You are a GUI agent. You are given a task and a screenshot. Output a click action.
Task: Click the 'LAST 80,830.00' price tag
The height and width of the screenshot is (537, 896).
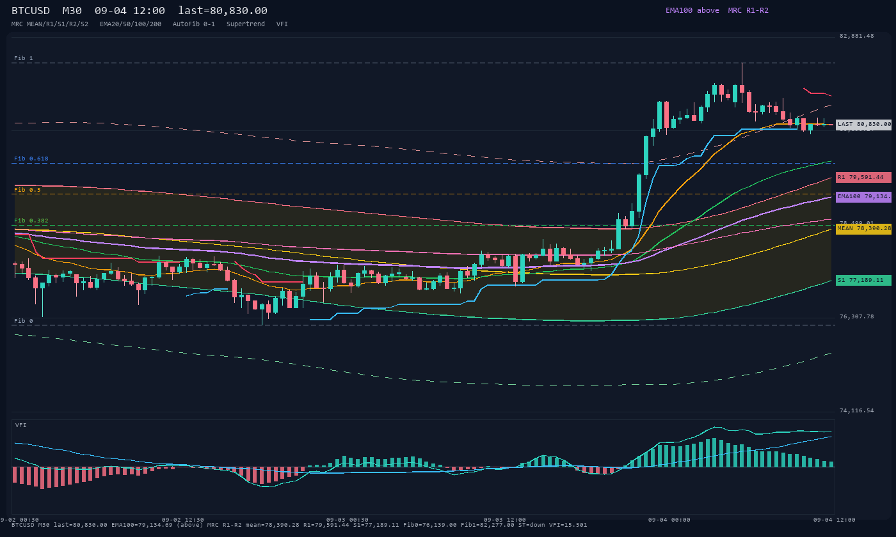(x=863, y=125)
